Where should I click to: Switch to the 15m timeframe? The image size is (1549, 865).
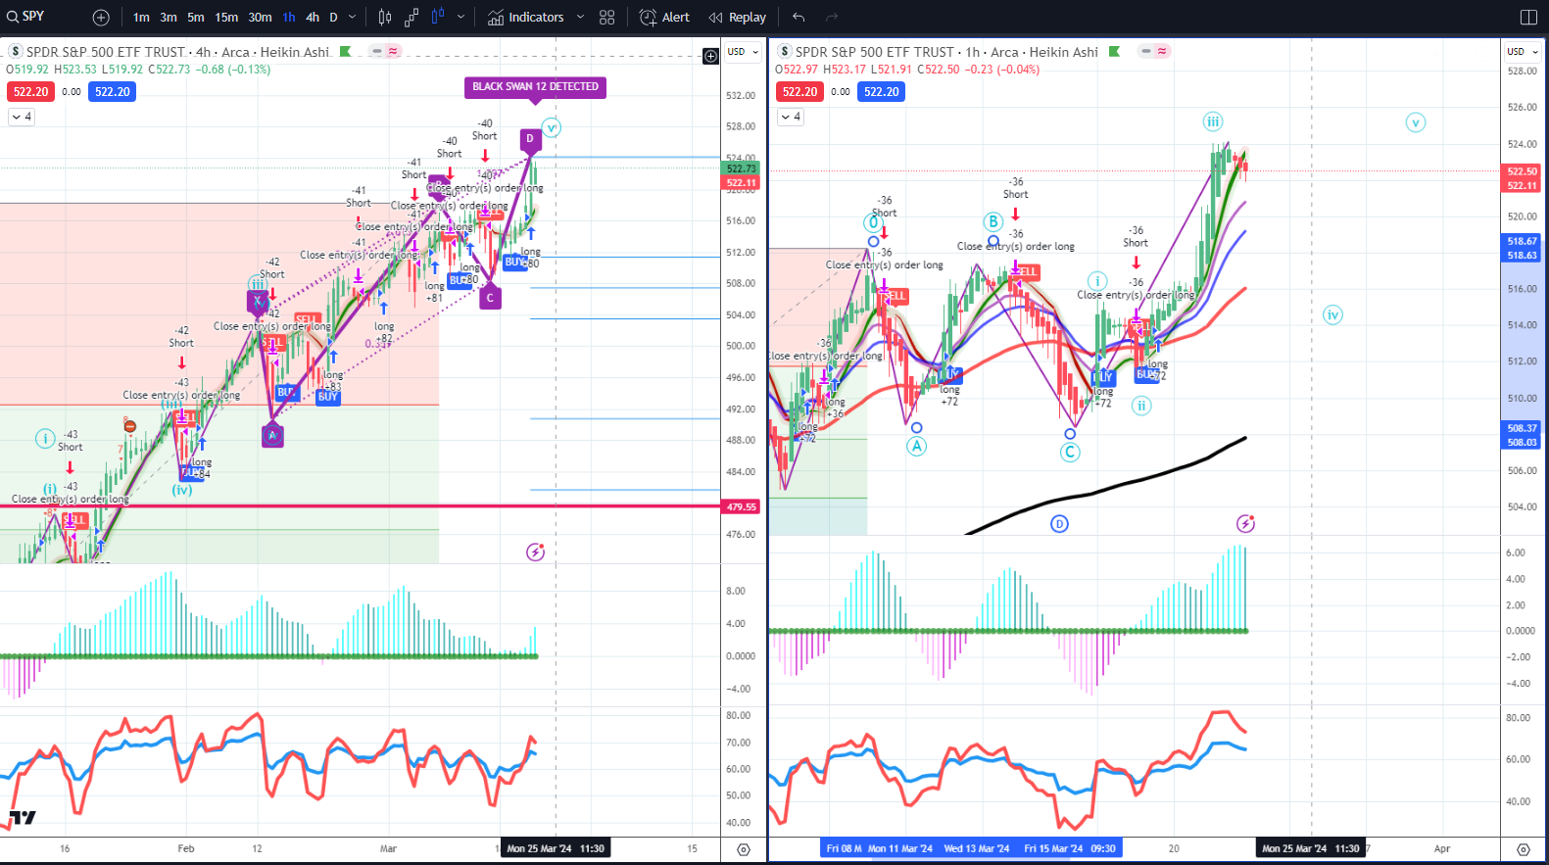[226, 18]
